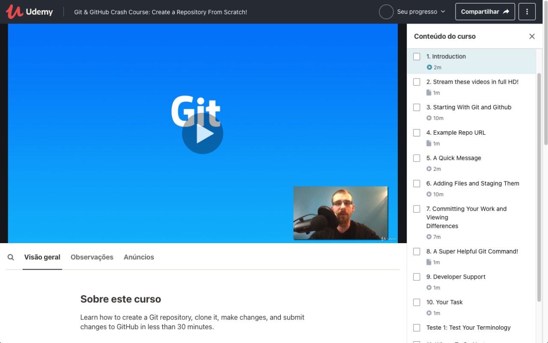Click the progress circle ring
Screen dimensions: 548x343
coord(386,12)
